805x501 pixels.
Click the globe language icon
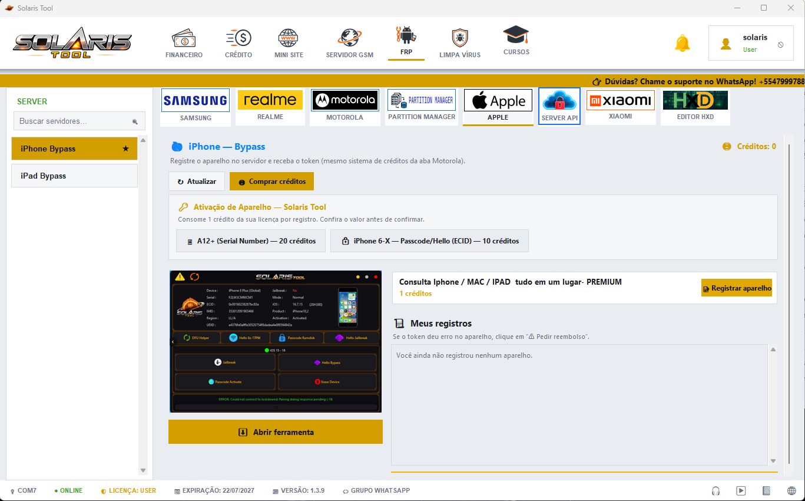pyautogui.click(x=792, y=490)
